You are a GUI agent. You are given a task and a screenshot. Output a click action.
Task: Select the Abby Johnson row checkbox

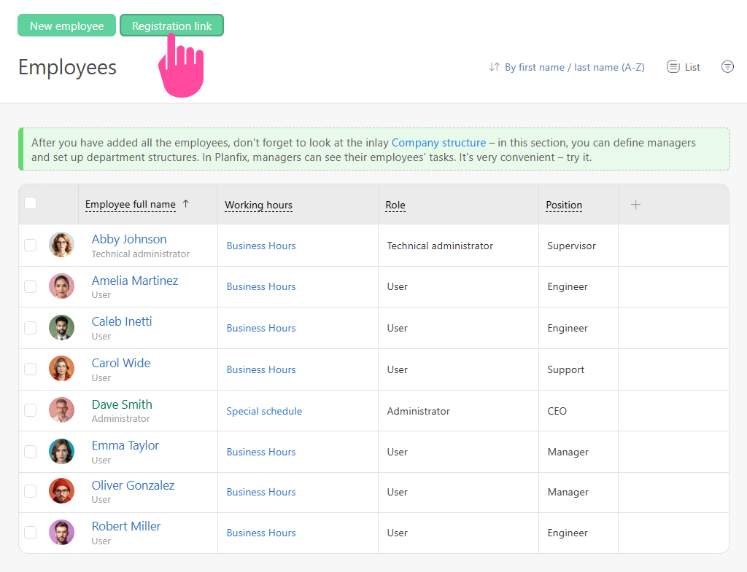click(31, 245)
